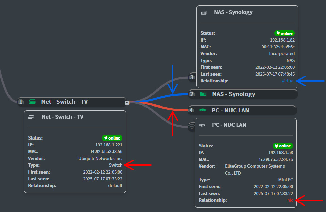Open the NAS - Synology tree node
The image size is (326, 212).
[234, 94]
